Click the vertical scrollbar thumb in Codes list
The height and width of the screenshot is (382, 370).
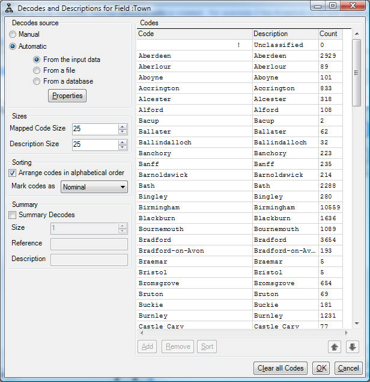(357, 73)
